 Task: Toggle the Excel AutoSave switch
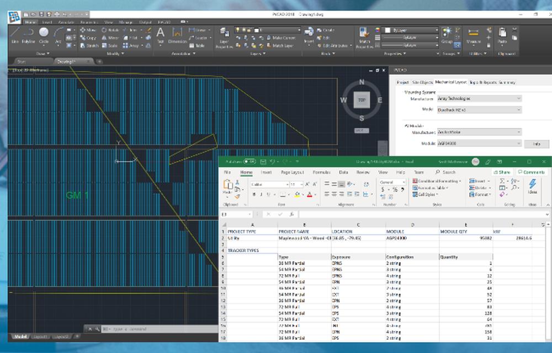250,162
